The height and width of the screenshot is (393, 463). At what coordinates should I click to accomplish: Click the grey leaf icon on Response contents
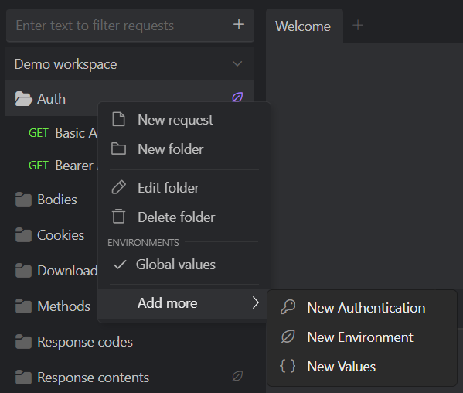[x=237, y=376]
